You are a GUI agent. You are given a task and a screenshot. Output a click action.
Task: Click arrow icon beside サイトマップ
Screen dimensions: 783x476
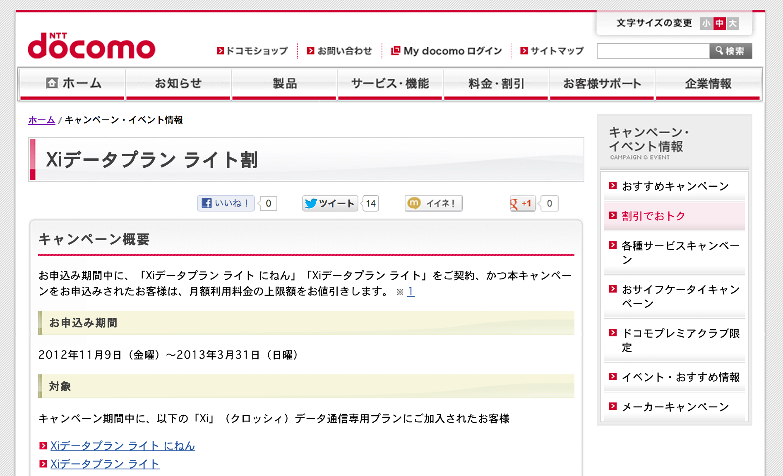pos(524,51)
